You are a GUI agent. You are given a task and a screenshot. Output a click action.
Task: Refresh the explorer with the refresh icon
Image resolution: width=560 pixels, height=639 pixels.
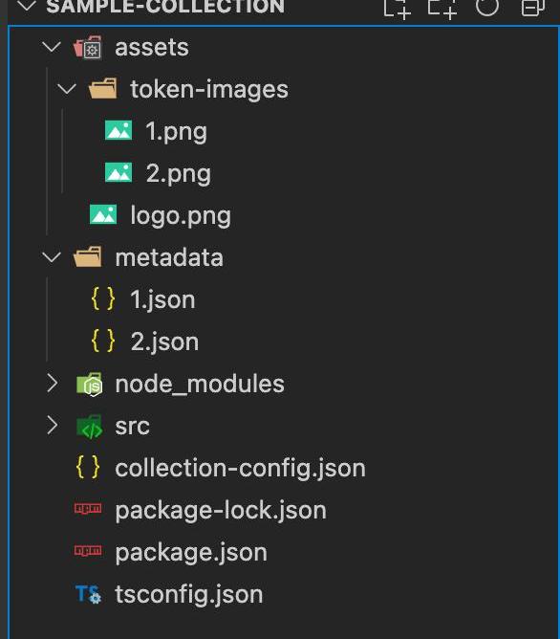487,6
